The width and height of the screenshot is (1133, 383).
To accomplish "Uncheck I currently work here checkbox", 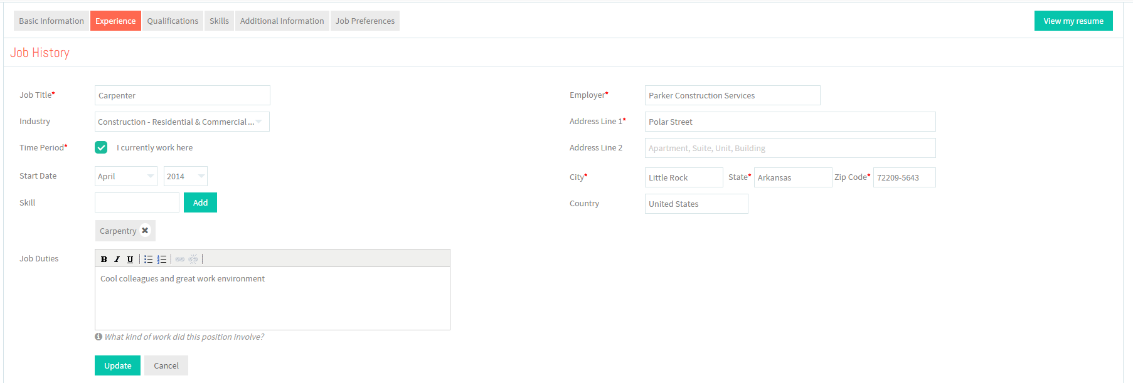I will (101, 147).
